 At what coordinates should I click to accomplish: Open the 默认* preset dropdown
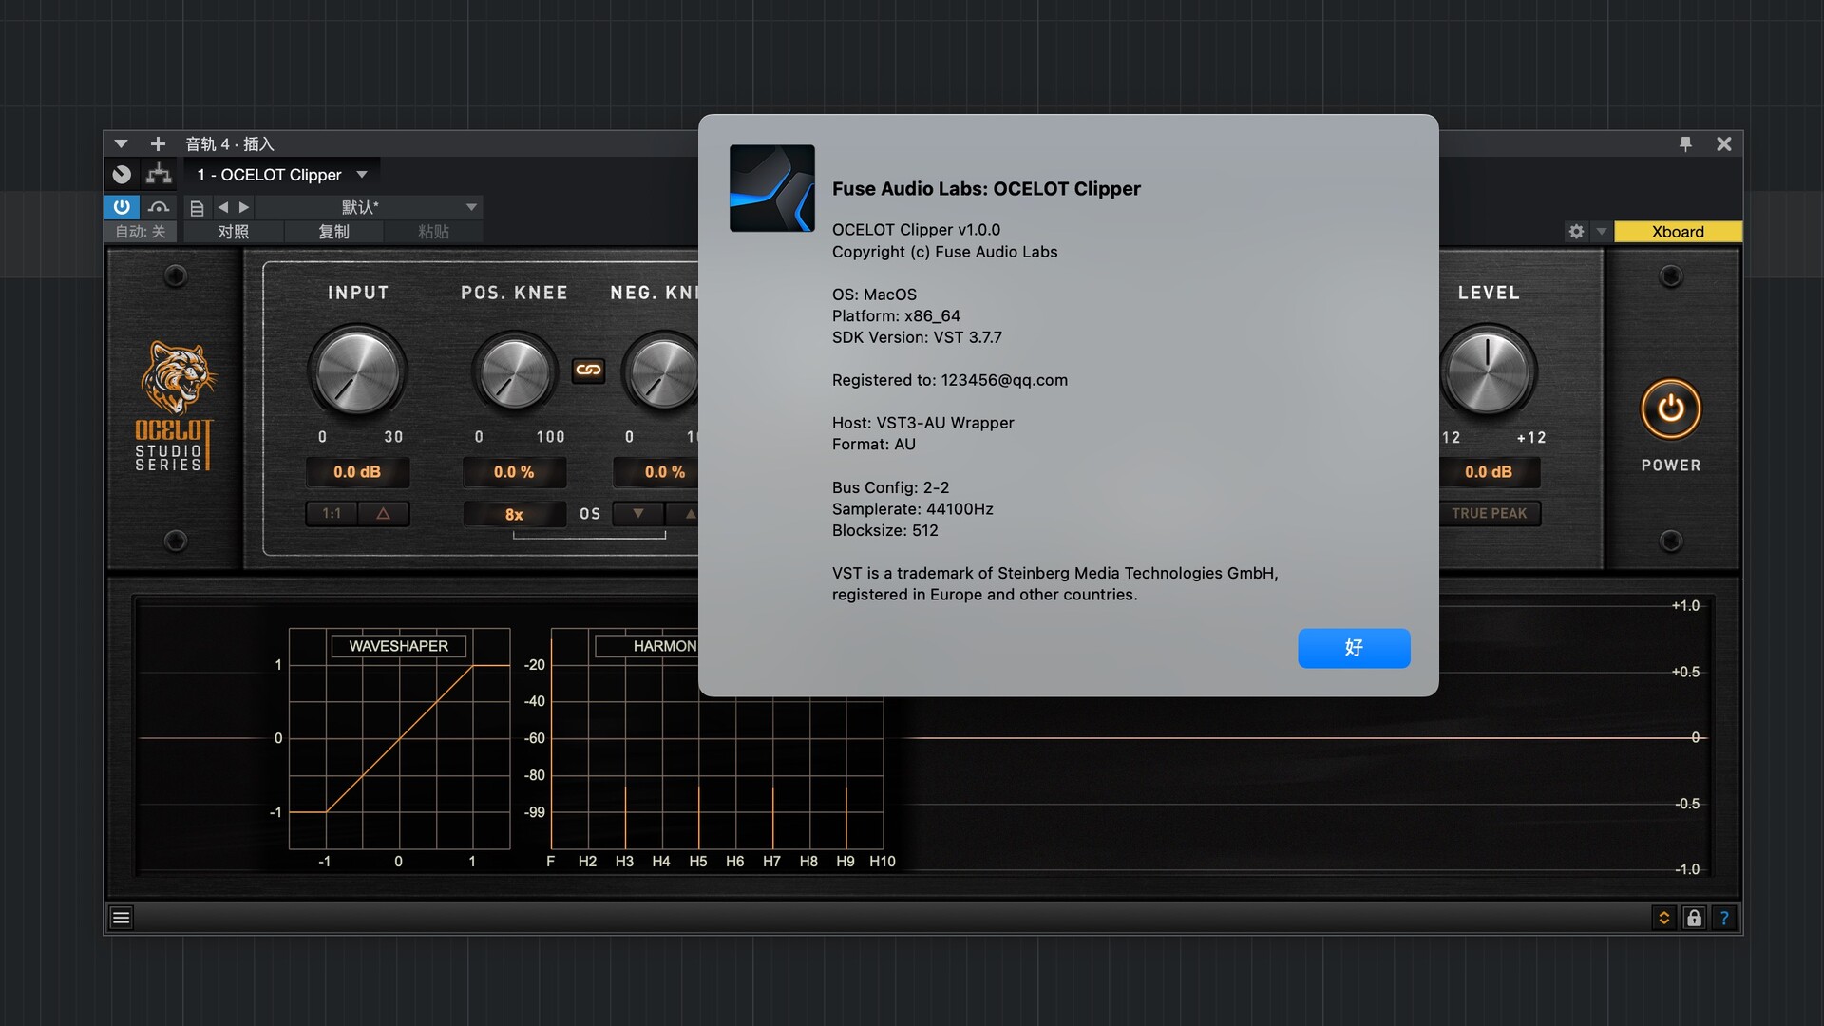[369, 207]
